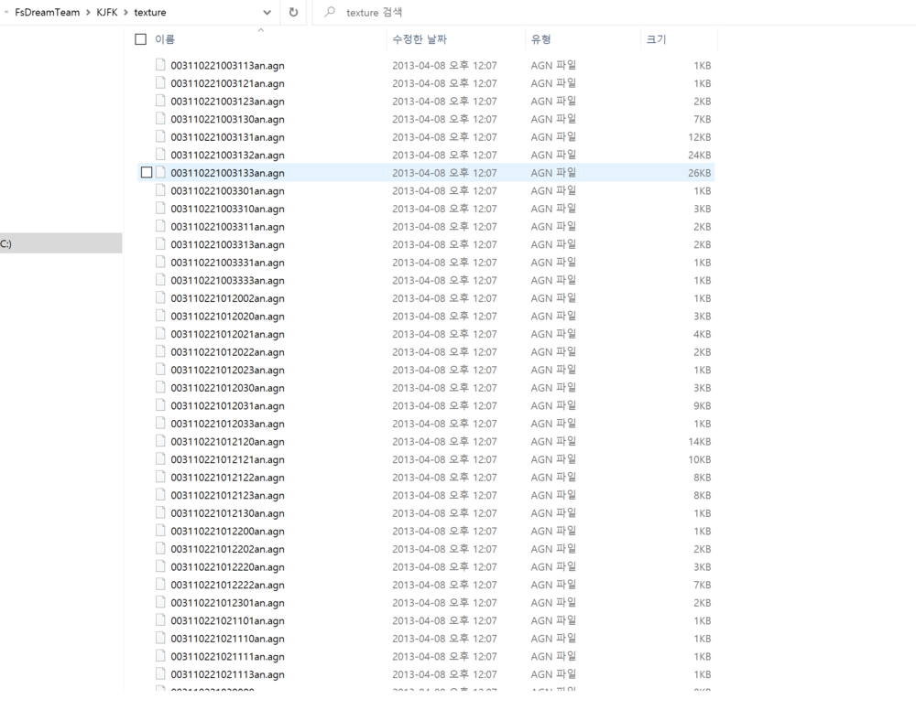The height and width of the screenshot is (710, 916).
Task: Click the file icon of 003110221021113an.agn
Action: coord(160,674)
